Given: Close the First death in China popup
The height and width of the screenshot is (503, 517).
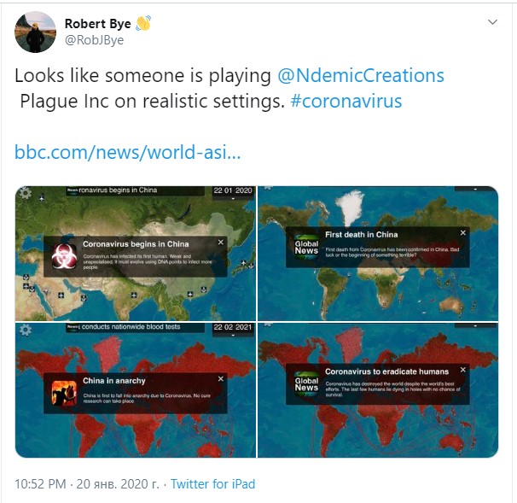Looking at the screenshot, I should (x=463, y=232).
